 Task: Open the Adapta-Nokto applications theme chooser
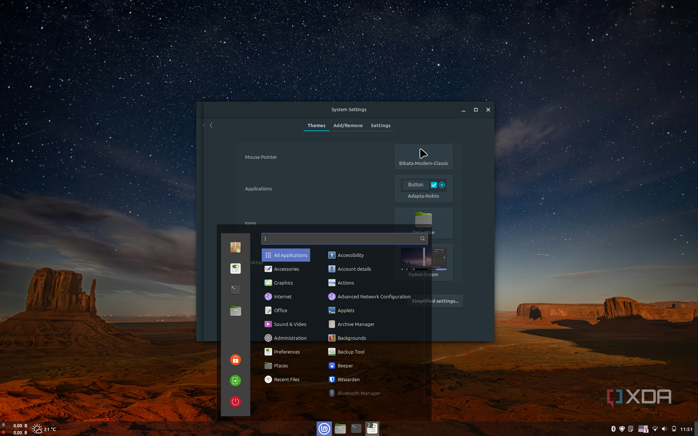[423, 189]
